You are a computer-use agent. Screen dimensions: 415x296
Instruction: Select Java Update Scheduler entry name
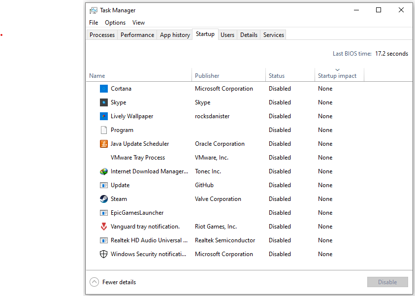pos(140,144)
